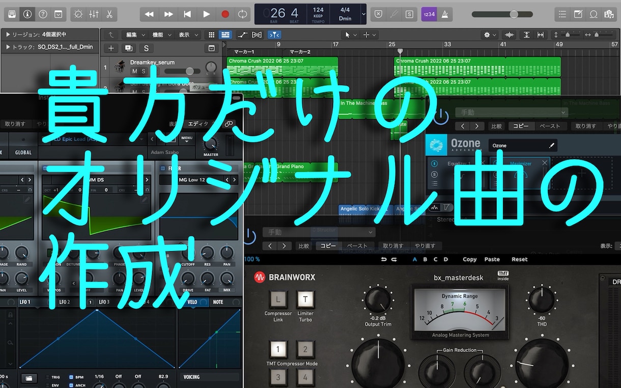
Task: Enable the 1234 count-in toggle
Action: (429, 14)
